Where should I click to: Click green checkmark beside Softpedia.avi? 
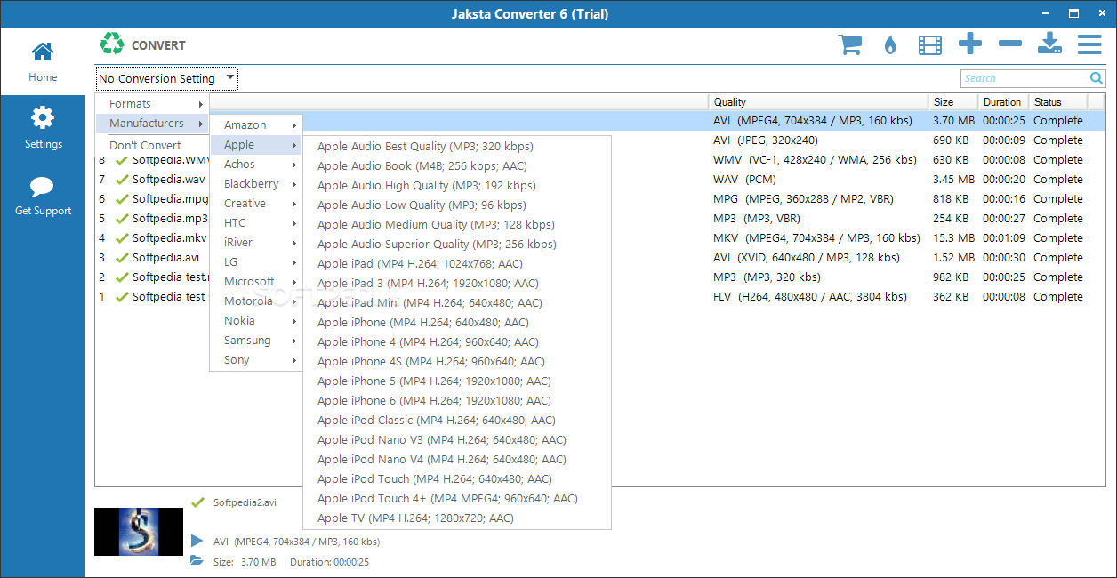tap(123, 258)
